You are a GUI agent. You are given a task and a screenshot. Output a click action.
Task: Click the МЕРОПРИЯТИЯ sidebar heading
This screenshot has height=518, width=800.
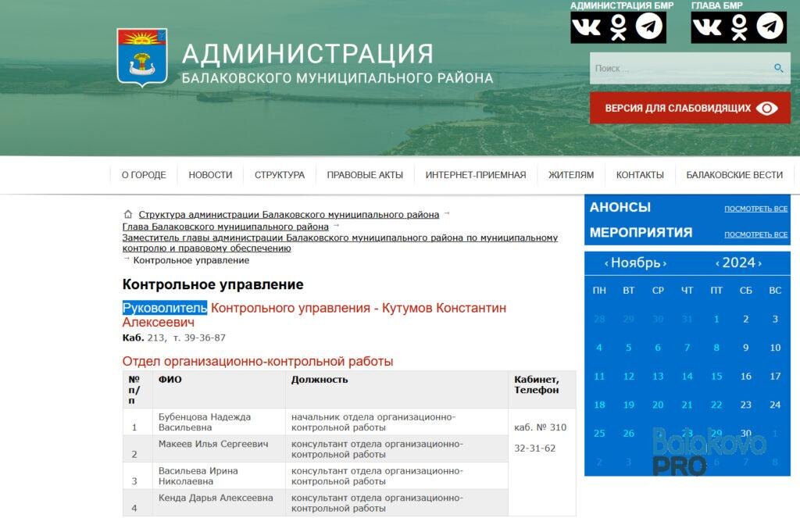coord(641,233)
